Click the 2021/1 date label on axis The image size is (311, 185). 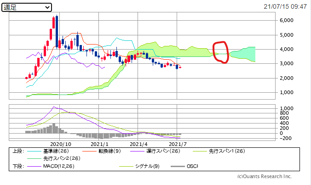click(100, 144)
